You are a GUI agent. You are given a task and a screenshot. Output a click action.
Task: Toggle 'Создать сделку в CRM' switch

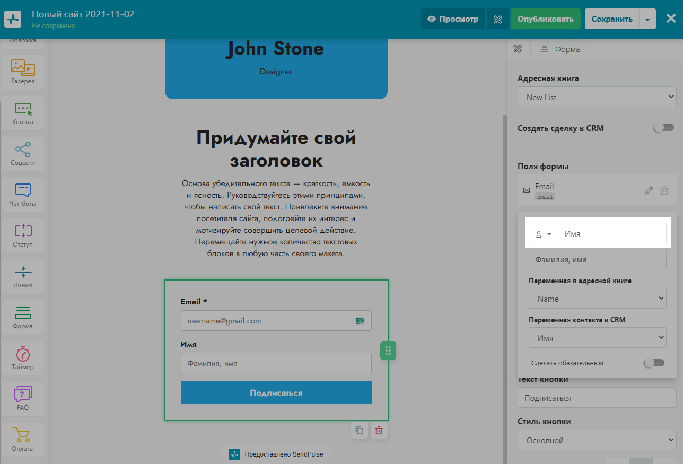(663, 128)
